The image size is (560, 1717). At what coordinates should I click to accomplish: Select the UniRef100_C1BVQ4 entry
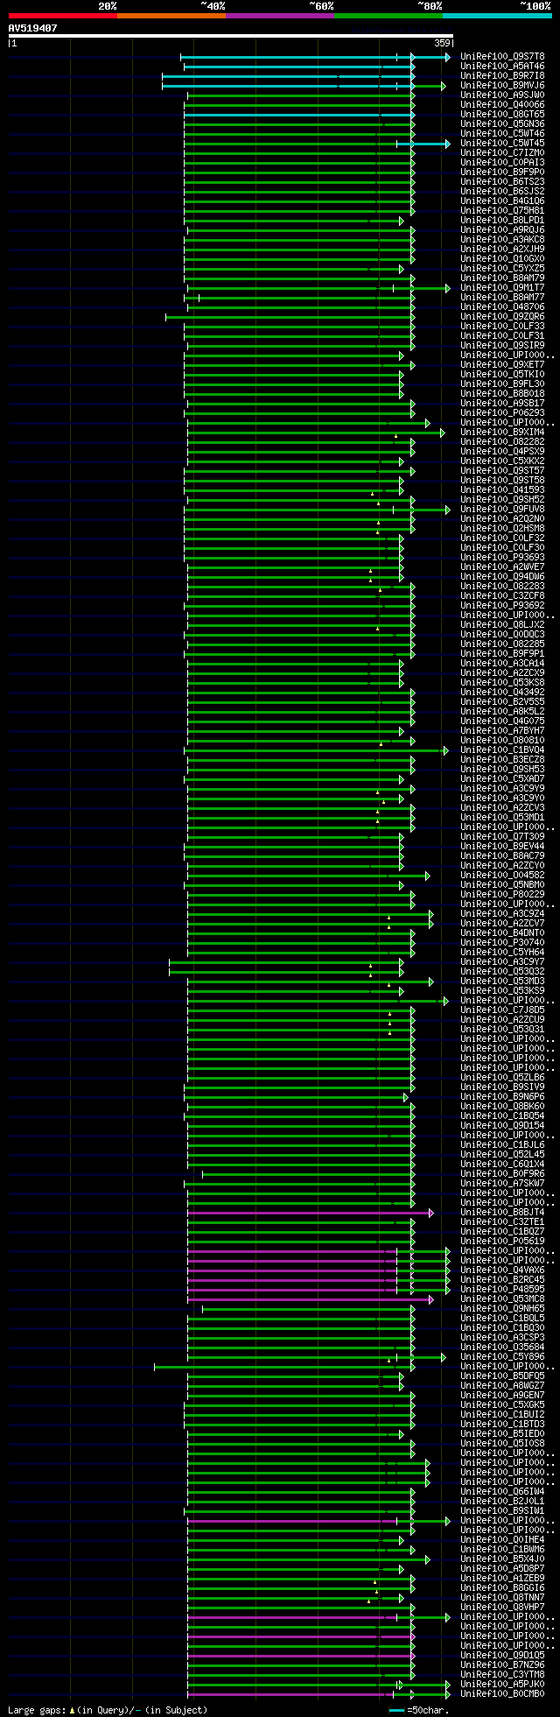click(502, 750)
